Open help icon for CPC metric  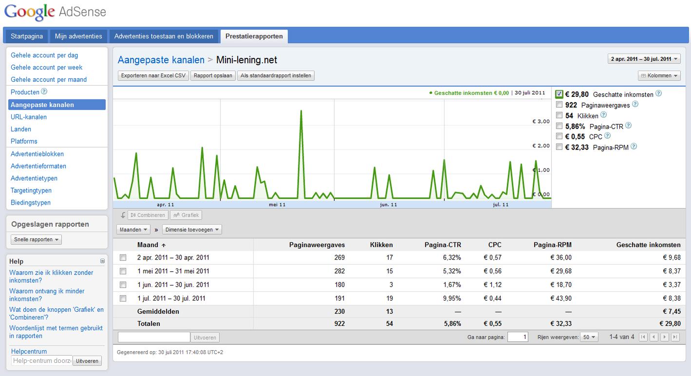coord(607,136)
